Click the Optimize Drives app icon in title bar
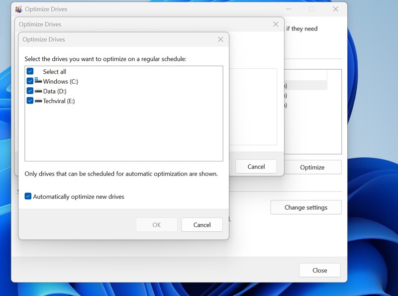 pos(18,9)
